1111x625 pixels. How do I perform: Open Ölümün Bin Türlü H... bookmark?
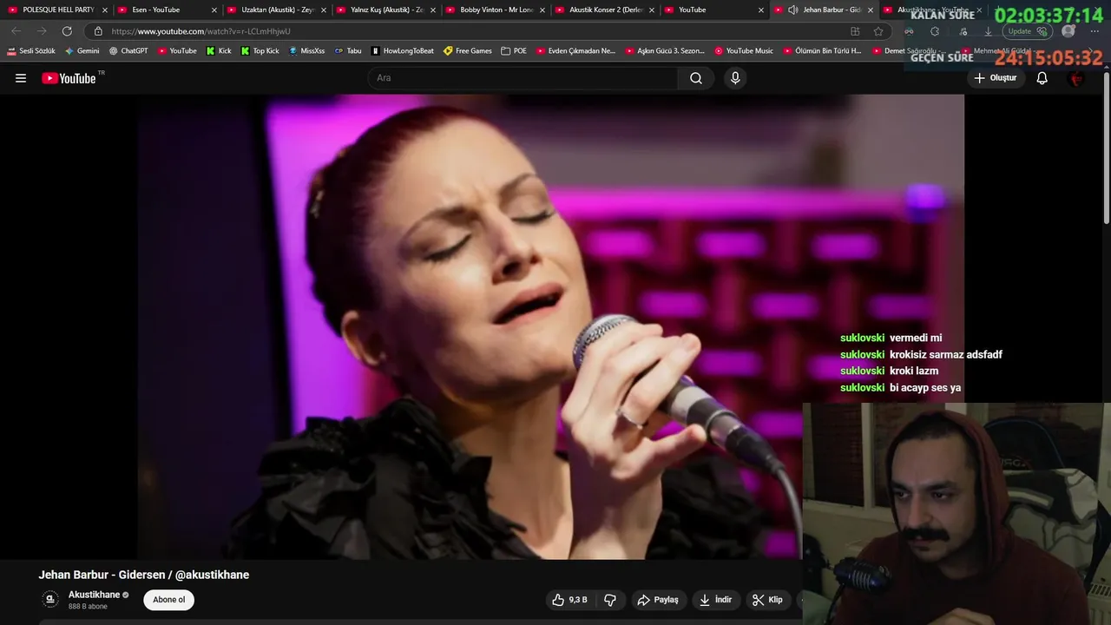coord(822,51)
